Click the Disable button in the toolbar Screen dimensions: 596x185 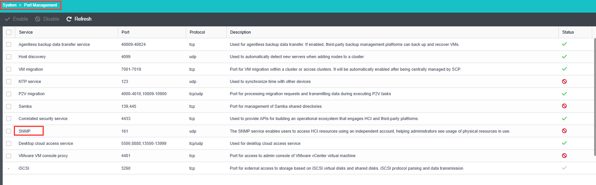47,19
